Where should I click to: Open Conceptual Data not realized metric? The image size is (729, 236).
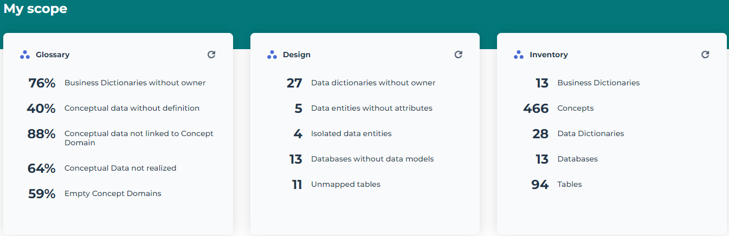pyautogui.click(x=120, y=168)
